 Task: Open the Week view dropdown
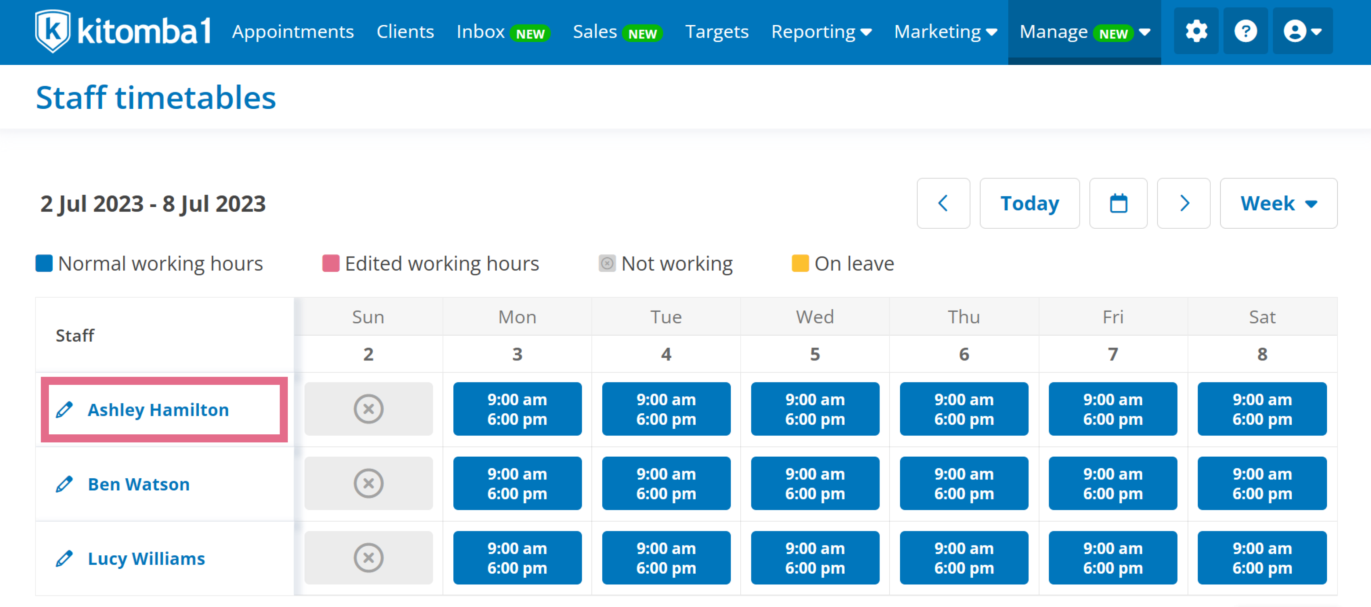[1278, 203]
